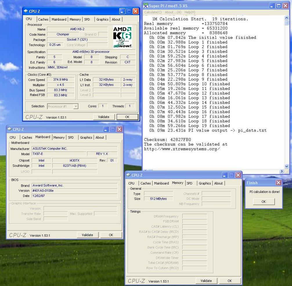Open Mainboard tab in Memory window
Image resolution: width=292 pixels, height=286 pixels.
coord(161,183)
